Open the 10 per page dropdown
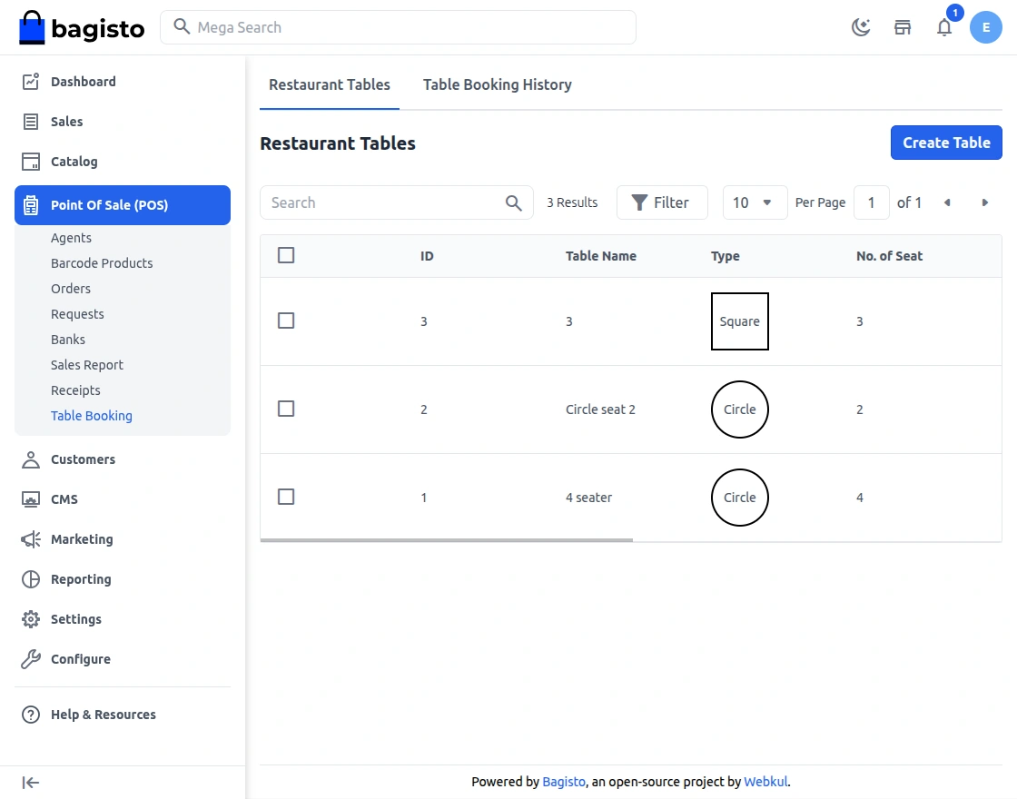This screenshot has height=799, width=1017. point(755,202)
